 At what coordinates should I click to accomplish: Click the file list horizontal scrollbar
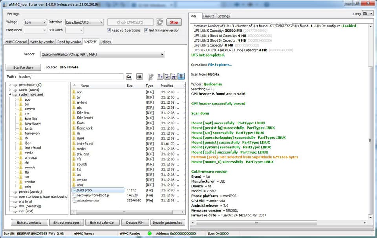(x=128, y=212)
